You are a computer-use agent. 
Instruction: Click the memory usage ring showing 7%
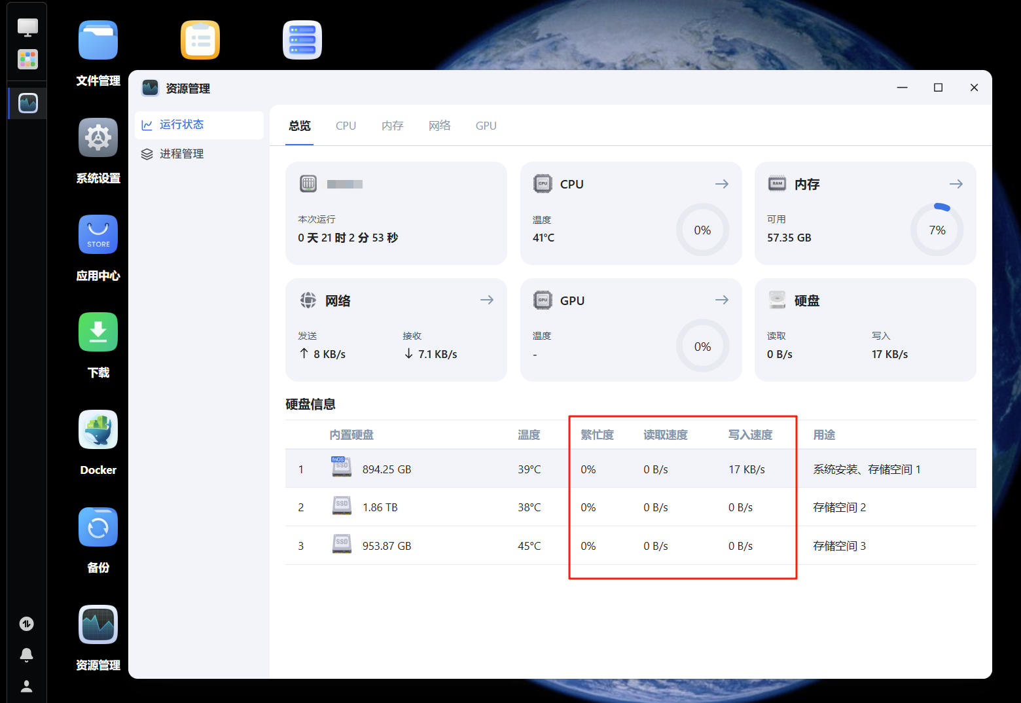pyautogui.click(x=937, y=230)
